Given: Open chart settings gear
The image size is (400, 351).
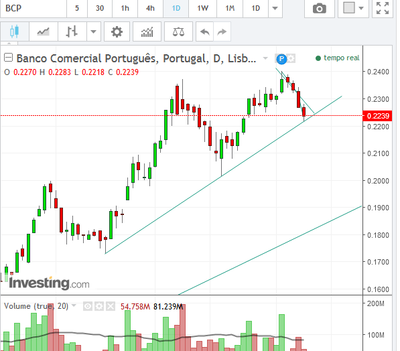Looking at the screenshot, I should coord(117,31).
